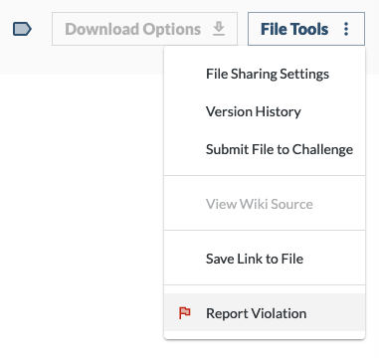Click the word "Link" in the menu
379x358 pixels.
[x=253, y=259]
